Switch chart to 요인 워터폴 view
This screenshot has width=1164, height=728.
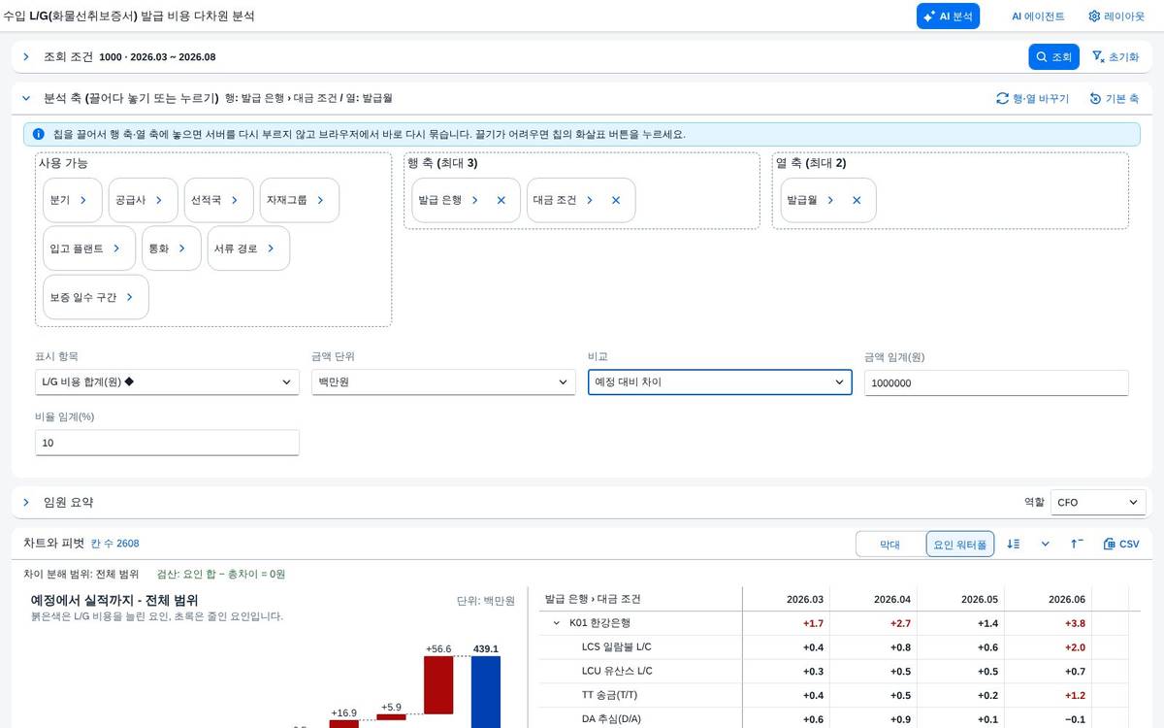pos(960,545)
